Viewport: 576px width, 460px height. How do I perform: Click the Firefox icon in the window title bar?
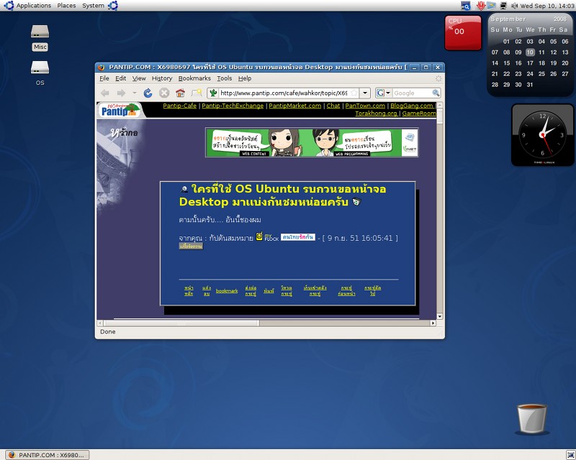click(x=101, y=67)
